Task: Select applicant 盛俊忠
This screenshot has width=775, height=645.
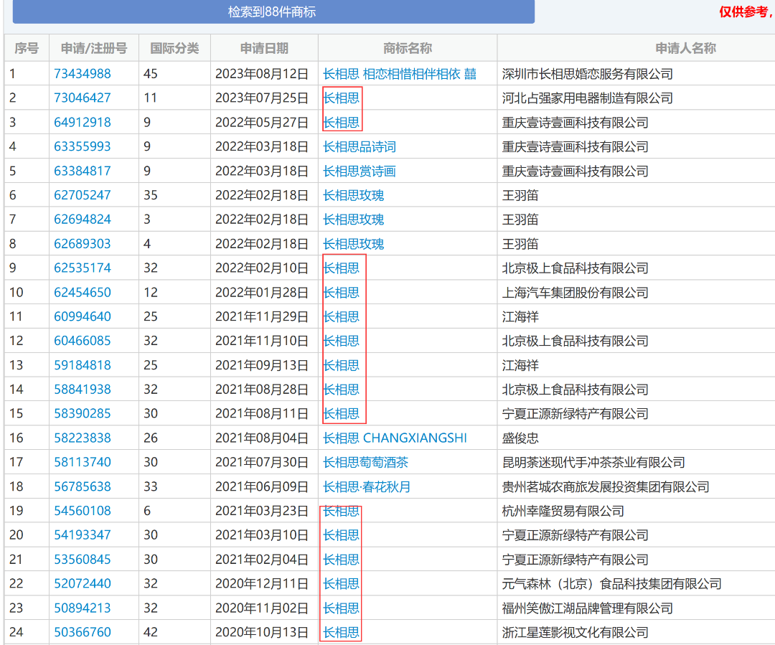Action: click(520, 438)
